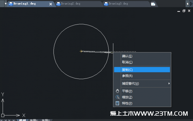Viewport: 193px width, 121px height.
Task: Click the DWG file icon on Drawing2 tab
Action: click(58, 4)
